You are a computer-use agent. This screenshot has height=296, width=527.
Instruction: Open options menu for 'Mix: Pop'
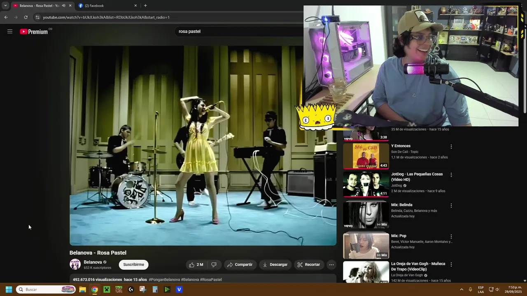pyautogui.click(x=451, y=236)
